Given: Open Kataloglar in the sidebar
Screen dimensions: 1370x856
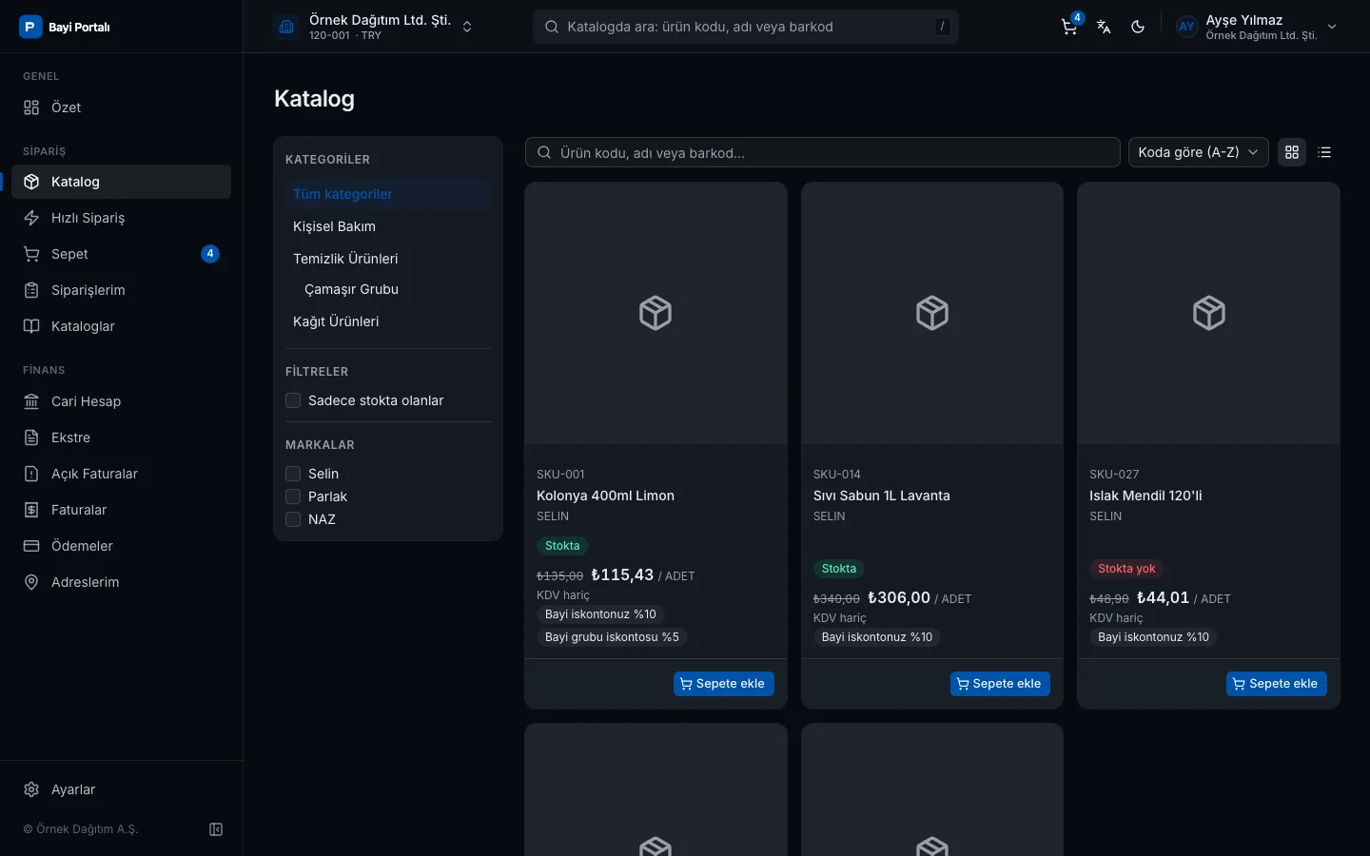Looking at the screenshot, I should pos(121,326).
